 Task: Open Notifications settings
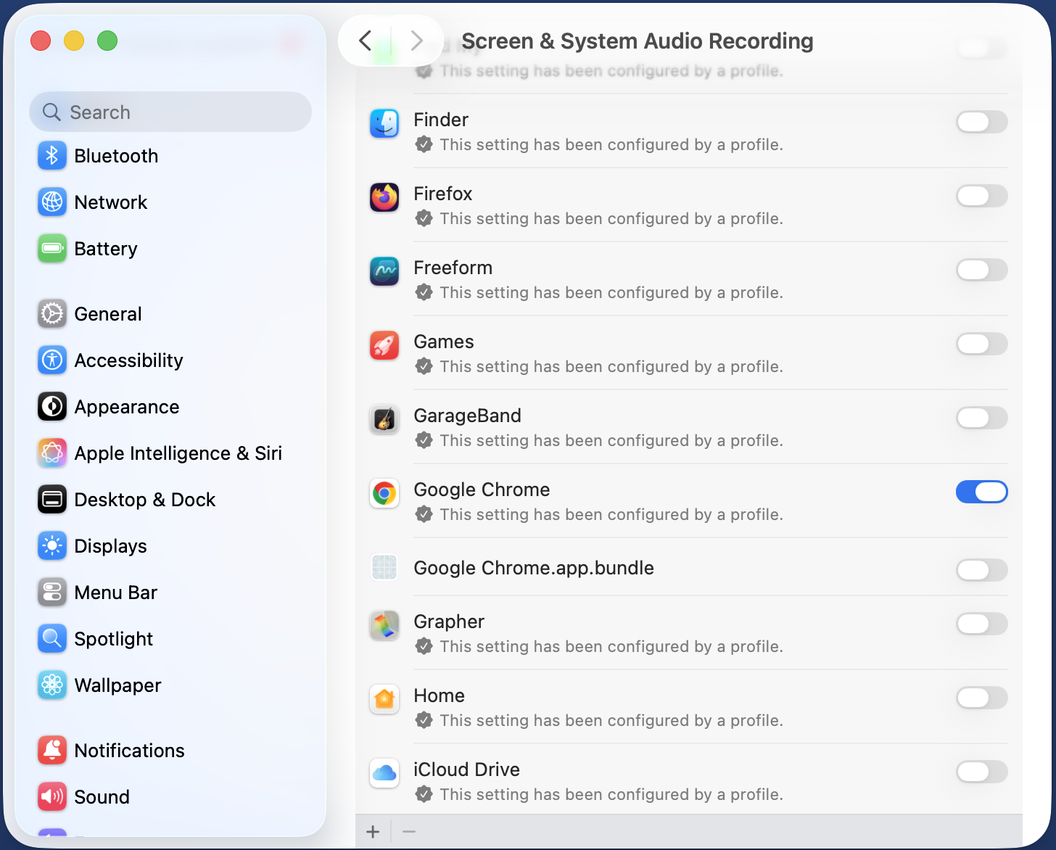[170, 751]
